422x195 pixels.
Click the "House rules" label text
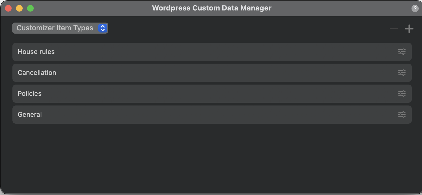36,52
